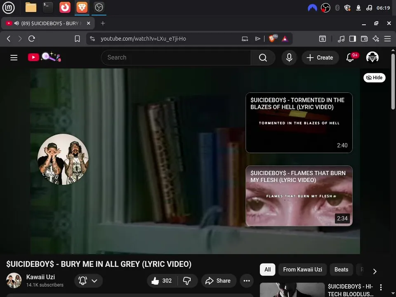Screen dimensions: 396x297
Task: Select the From Kawaii Uzi filter chip
Action: [302, 269]
